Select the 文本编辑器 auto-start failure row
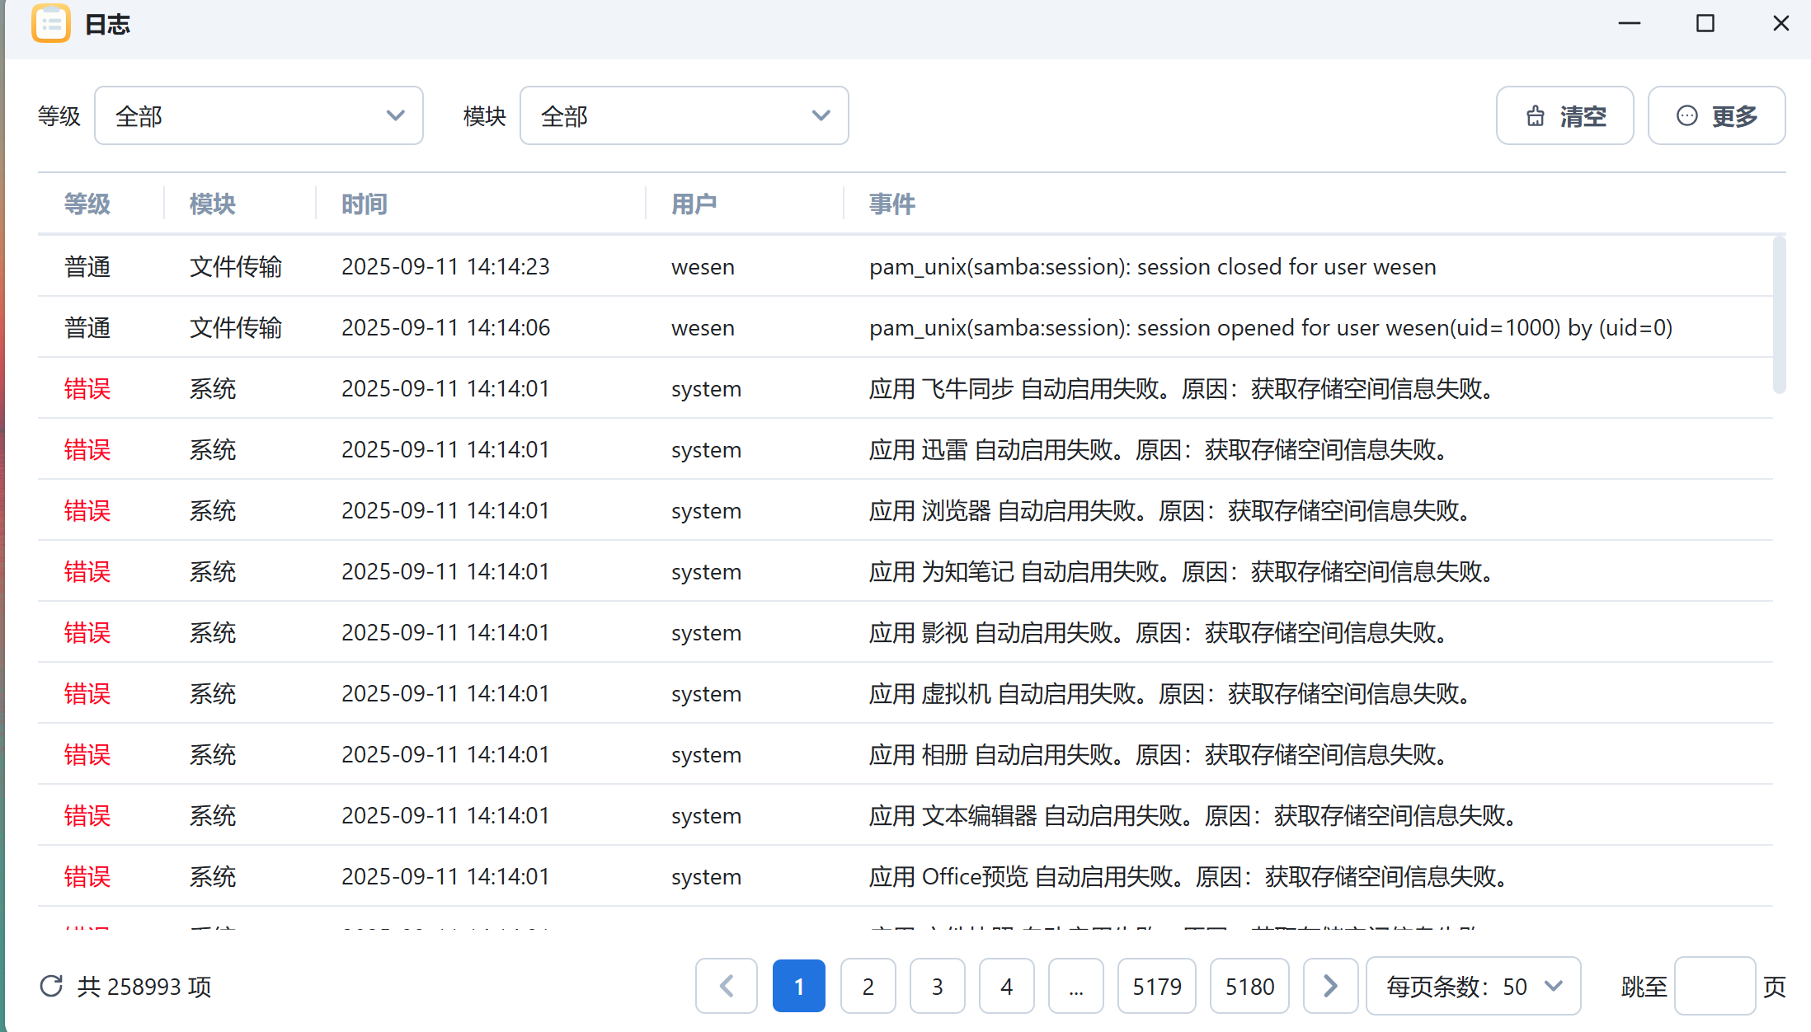This screenshot has height=1032, width=1811. tap(905, 815)
